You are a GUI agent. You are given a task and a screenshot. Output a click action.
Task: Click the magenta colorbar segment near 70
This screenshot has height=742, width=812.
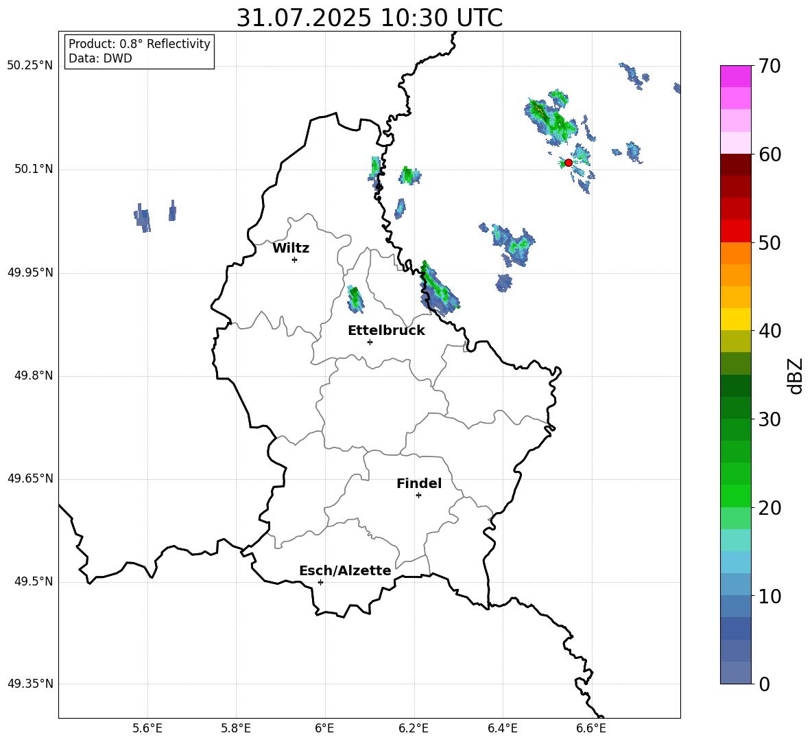pos(735,76)
